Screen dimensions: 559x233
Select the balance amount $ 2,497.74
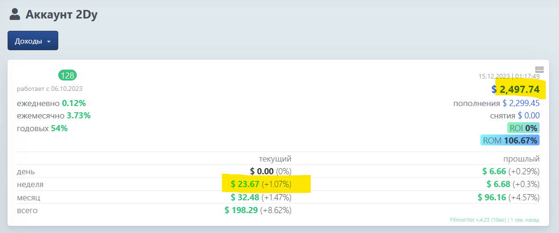pos(515,90)
